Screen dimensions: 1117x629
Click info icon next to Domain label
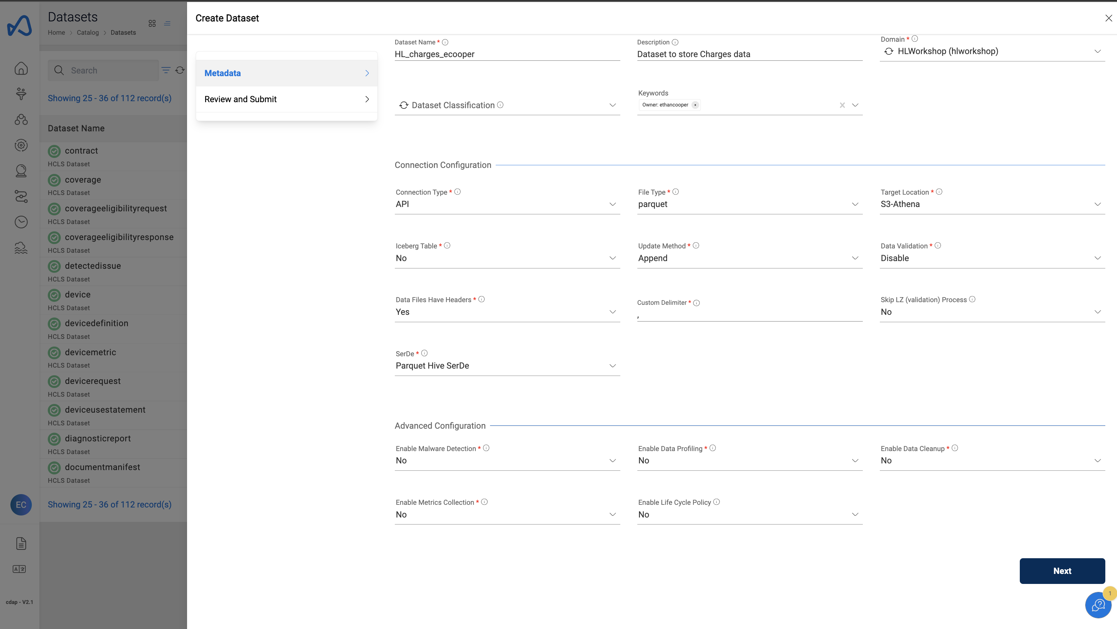pyautogui.click(x=915, y=39)
